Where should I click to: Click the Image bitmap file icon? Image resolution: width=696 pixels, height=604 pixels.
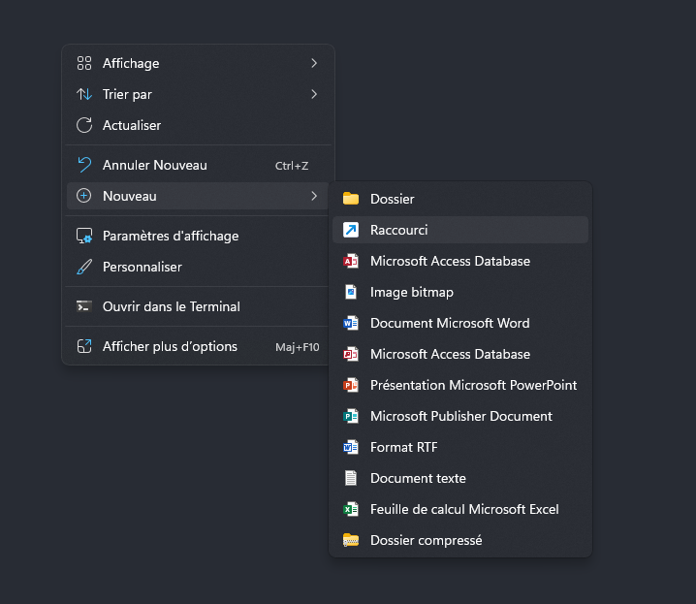(351, 292)
